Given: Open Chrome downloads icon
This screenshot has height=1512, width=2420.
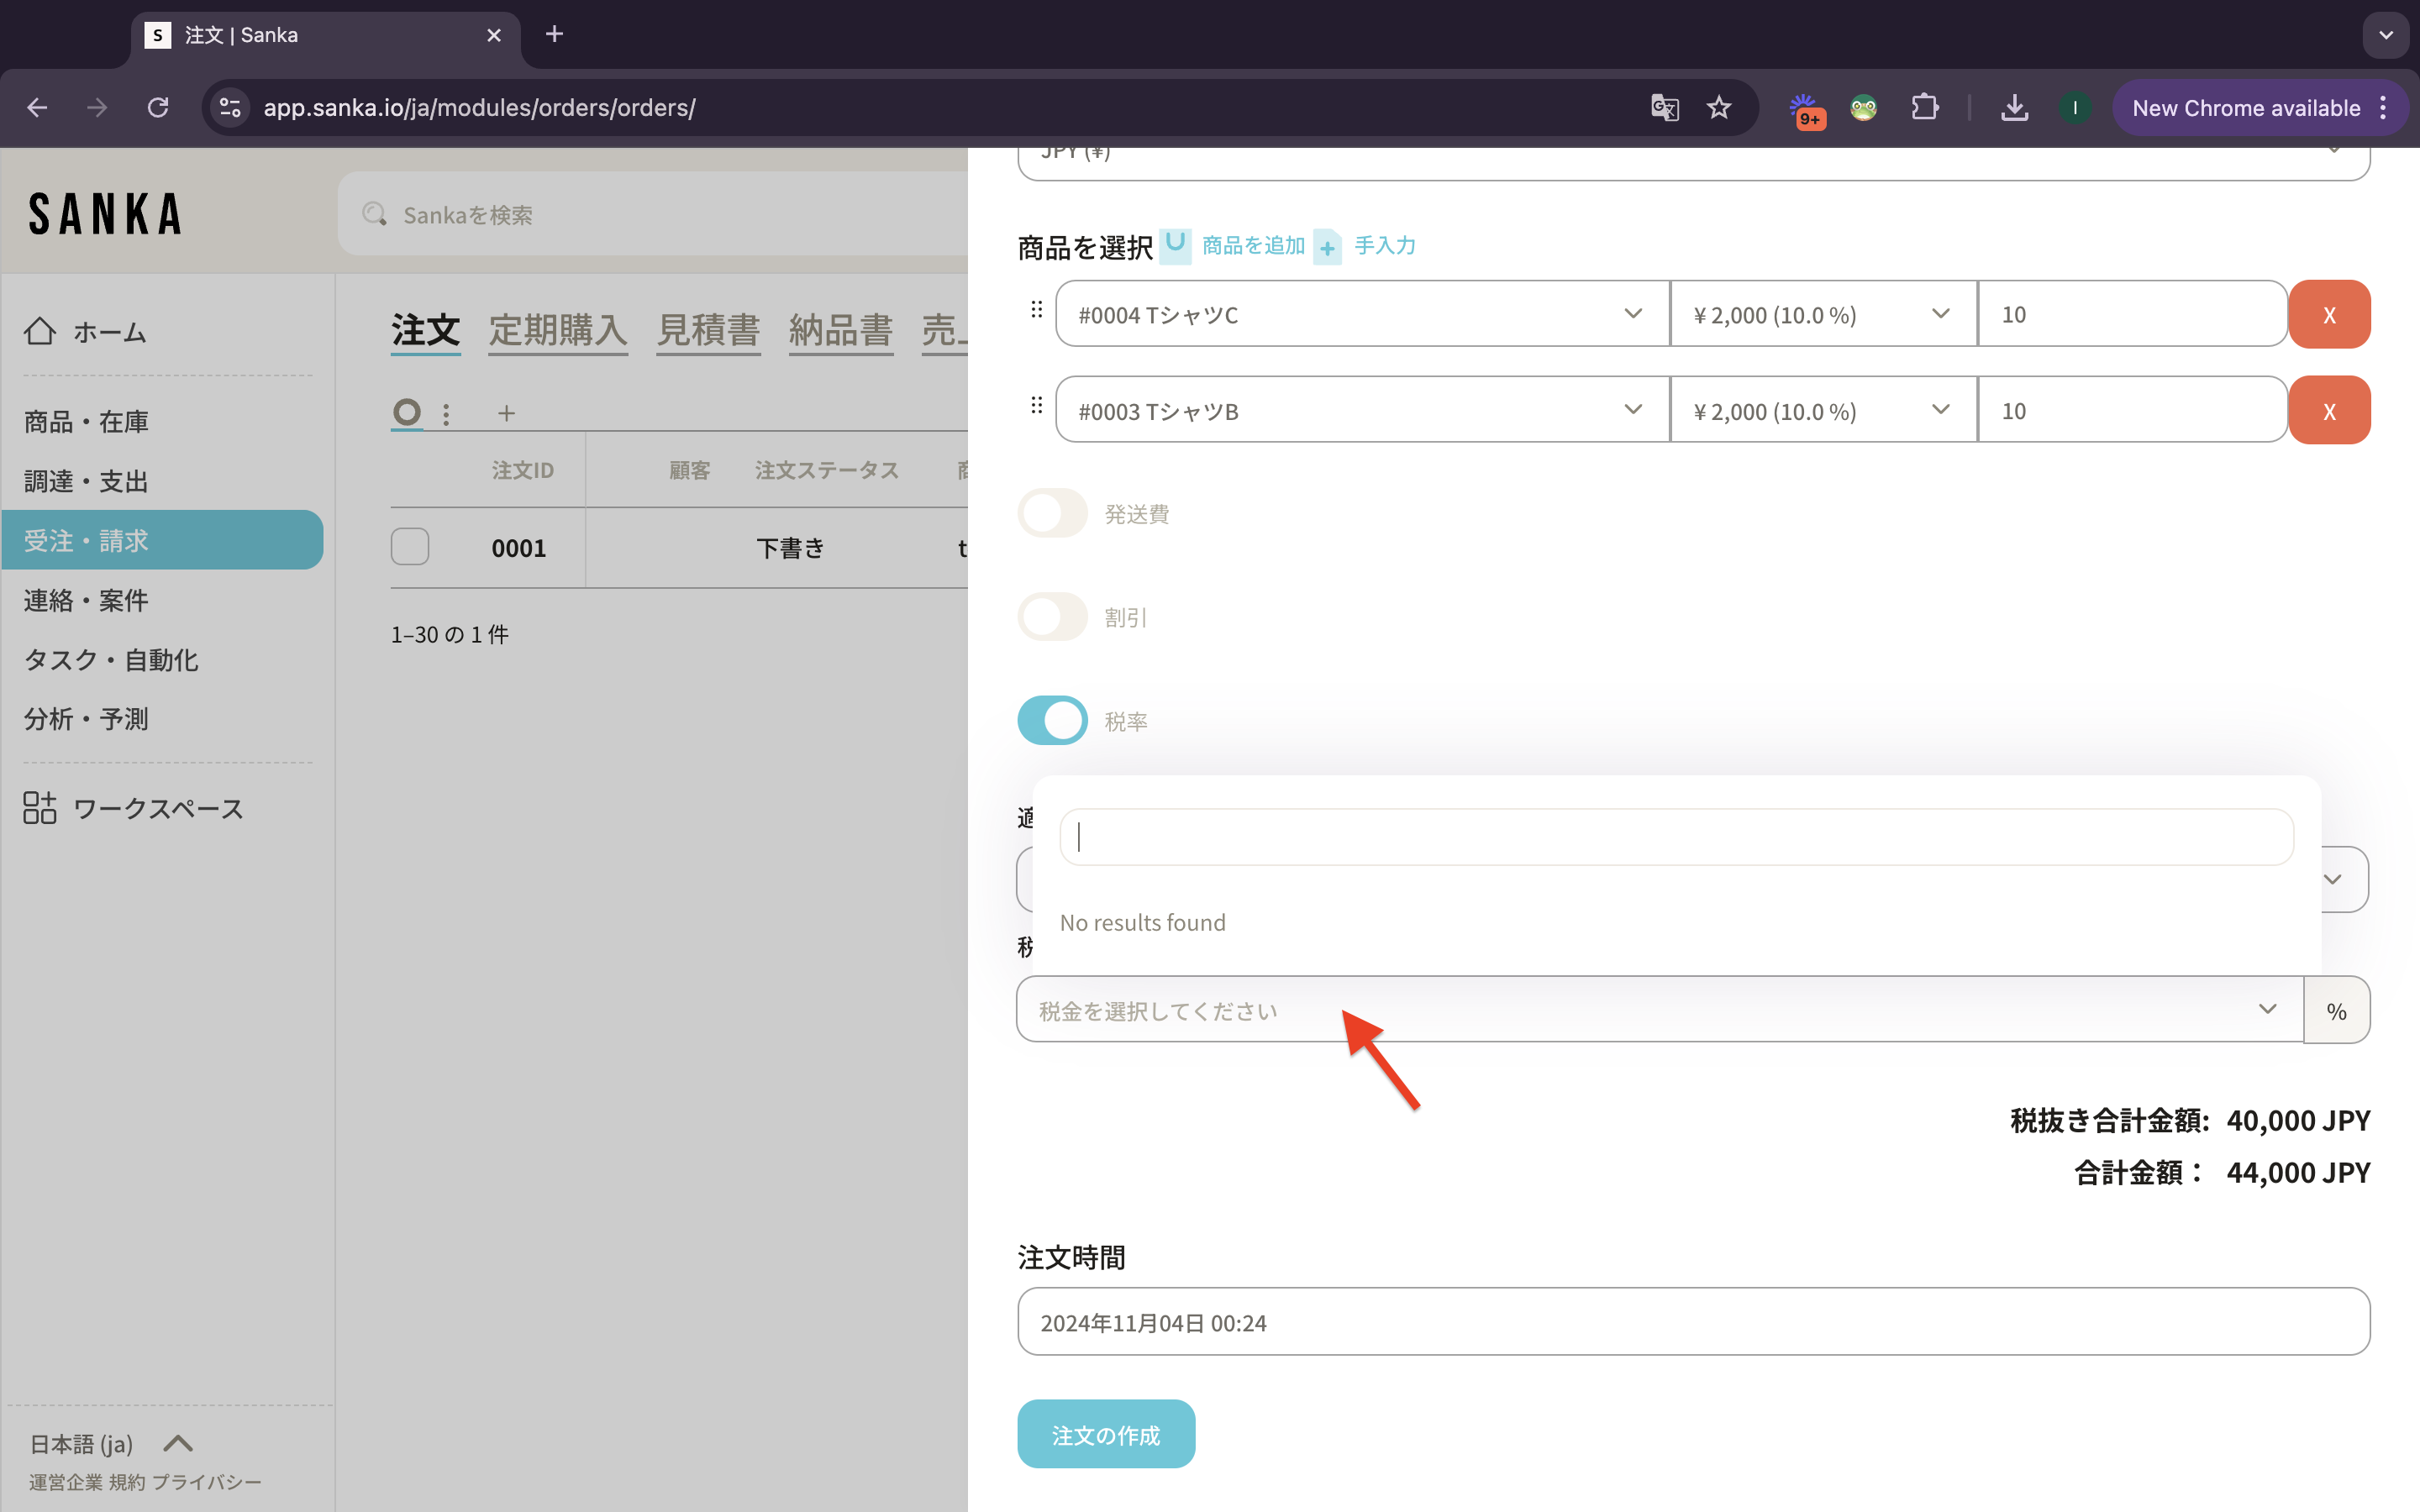Looking at the screenshot, I should pyautogui.click(x=2014, y=108).
